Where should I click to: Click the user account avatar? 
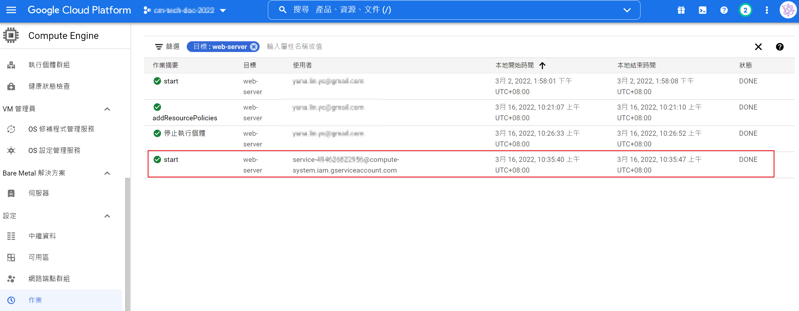point(788,10)
